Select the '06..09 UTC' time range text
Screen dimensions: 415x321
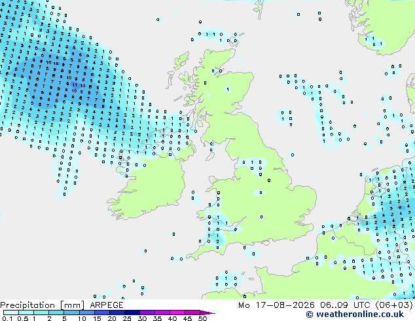(344, 305)
